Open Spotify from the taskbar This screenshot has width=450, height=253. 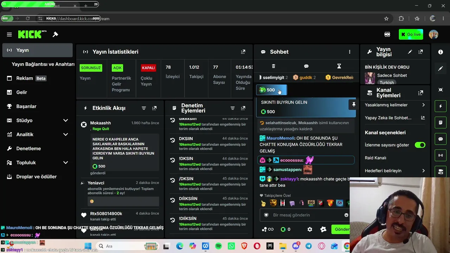point(218,246)
